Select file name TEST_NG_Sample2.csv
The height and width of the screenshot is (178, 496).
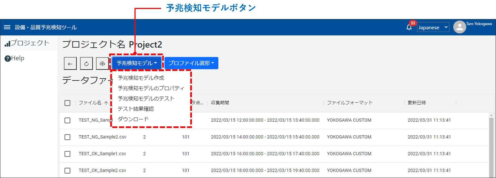103,137
